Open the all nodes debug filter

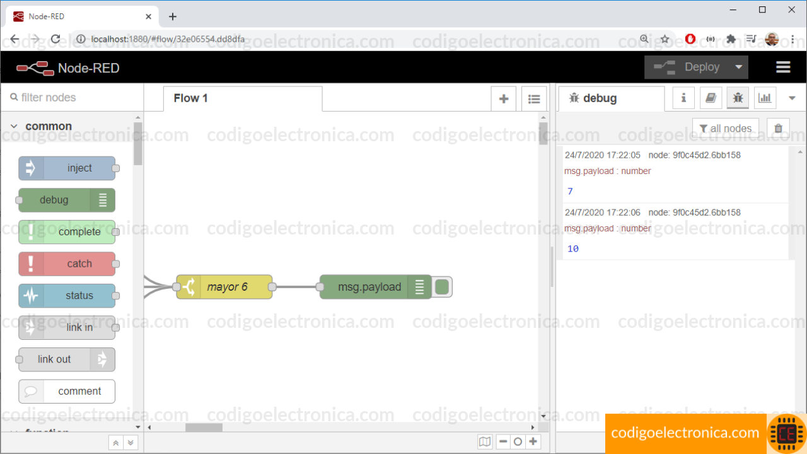726,129
